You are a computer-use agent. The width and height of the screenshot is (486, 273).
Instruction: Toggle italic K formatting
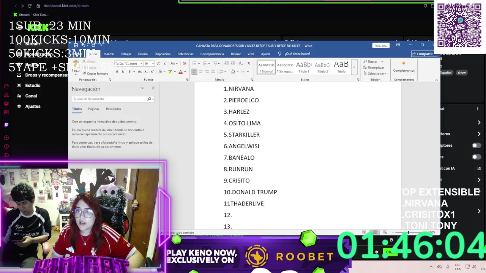(x=123, y=72)
